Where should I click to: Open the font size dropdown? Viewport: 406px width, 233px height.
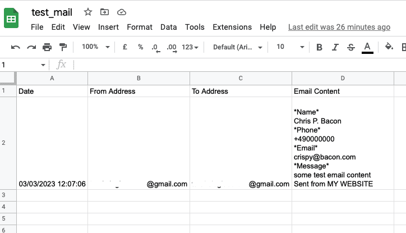(290, 47)
